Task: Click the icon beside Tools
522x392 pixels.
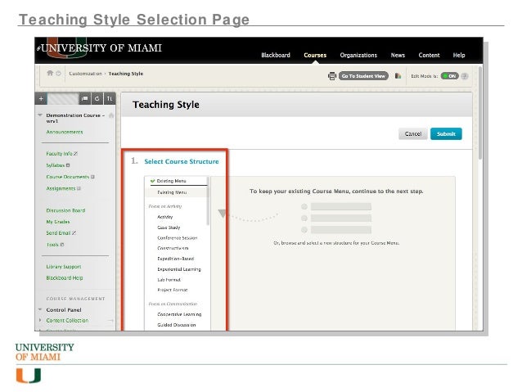Action: [62, 245]
